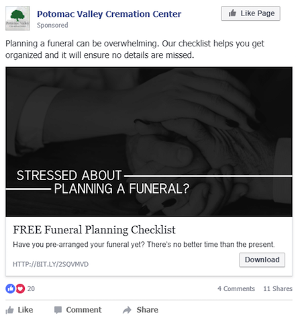The width and height of the screenshot is (298, 318).
Task: Click the blue thumbs-up reaction icon
Action: point(10,288)
